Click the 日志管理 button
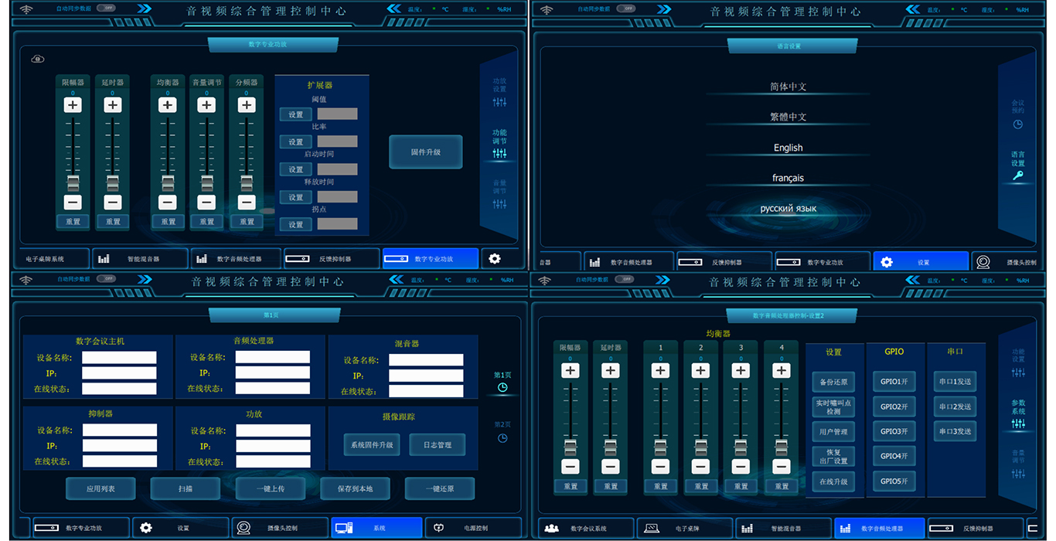The height and width of the screenshot is (541, 1056). [437, 444]
